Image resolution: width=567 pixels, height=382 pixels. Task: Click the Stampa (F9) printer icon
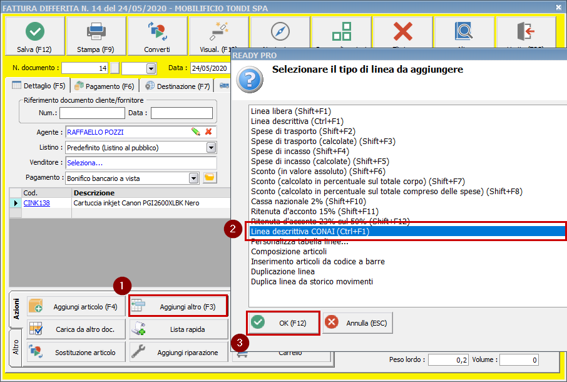pyautogui.click(x=96, y=31)
